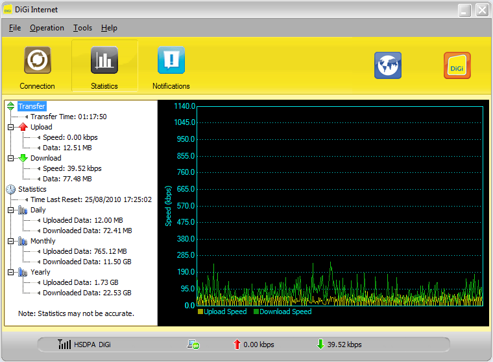Click the red upload arrow in status bar
This screenshot has width=493, height=362.
click(x=237, y=345)
